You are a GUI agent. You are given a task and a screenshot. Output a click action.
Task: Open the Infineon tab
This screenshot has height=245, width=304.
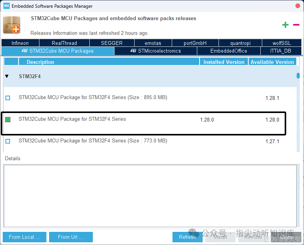point(20,43)
